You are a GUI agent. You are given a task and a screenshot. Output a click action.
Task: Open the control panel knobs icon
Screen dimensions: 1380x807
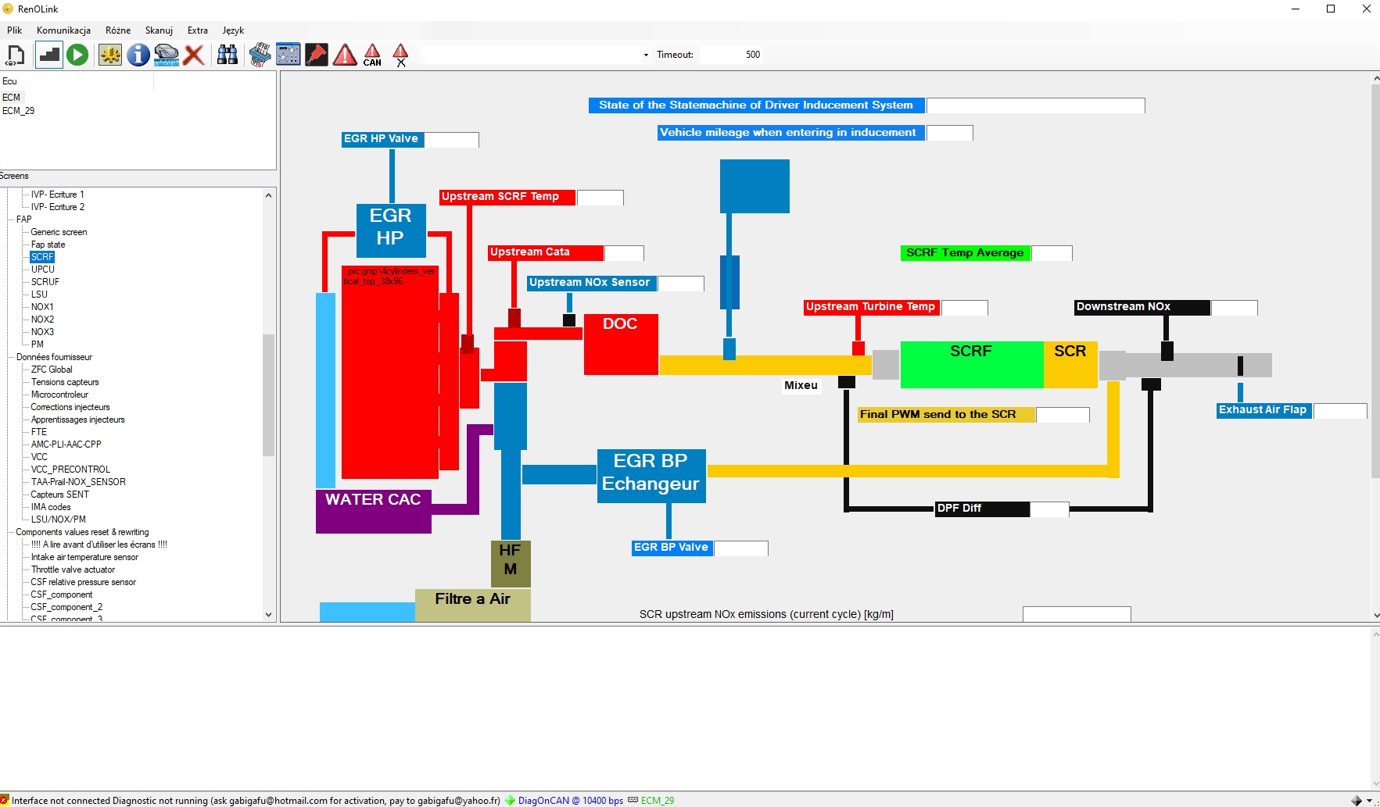click(289, 55)
